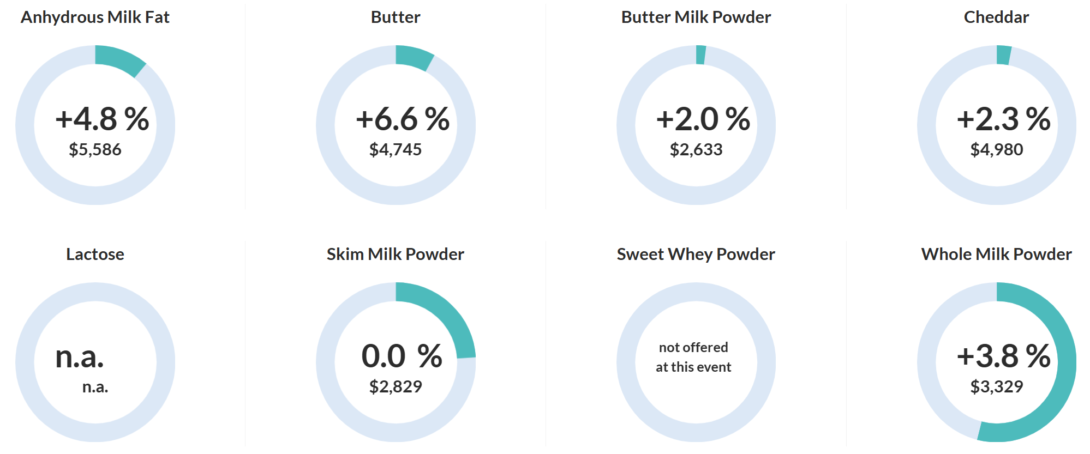Viewport: 1090px width, 454px height.
Task: Click the Anhydrous Milk Fat title
Action: click(x=95, y=17)
